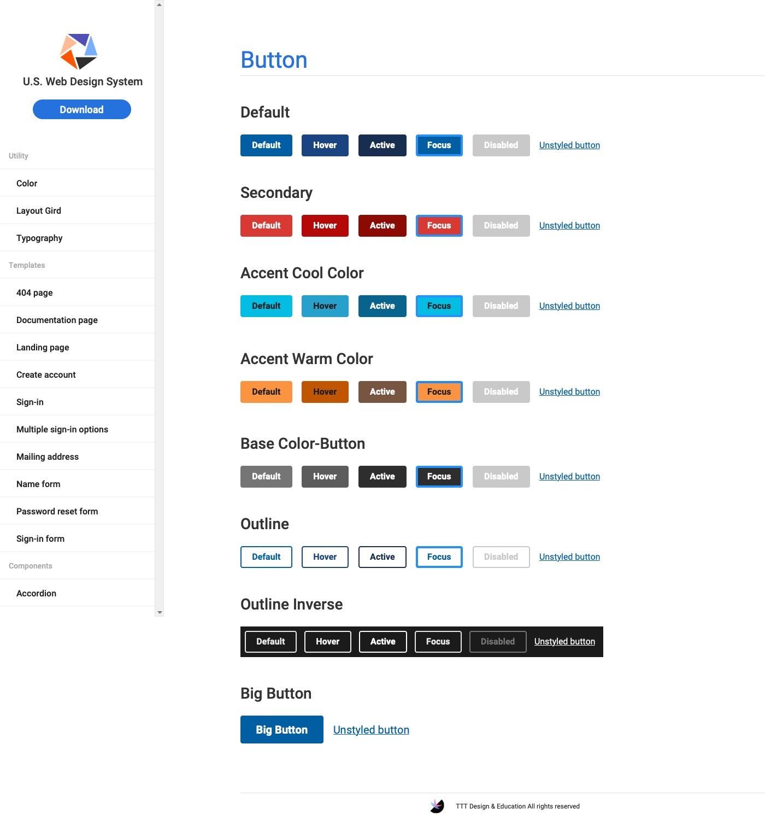
Task: Go to Typography in the sidebar
Action: coord(39,238)
